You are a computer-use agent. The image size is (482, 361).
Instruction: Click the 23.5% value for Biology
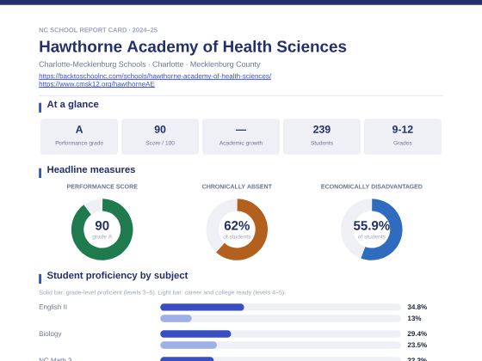417,345
